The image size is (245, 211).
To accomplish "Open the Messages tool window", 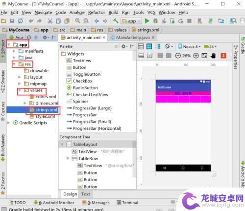I will [96, 203].
